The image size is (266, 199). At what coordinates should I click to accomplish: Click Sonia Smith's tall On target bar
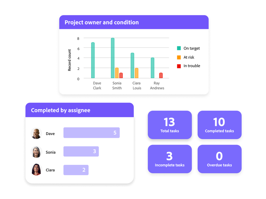click(113, 58)
